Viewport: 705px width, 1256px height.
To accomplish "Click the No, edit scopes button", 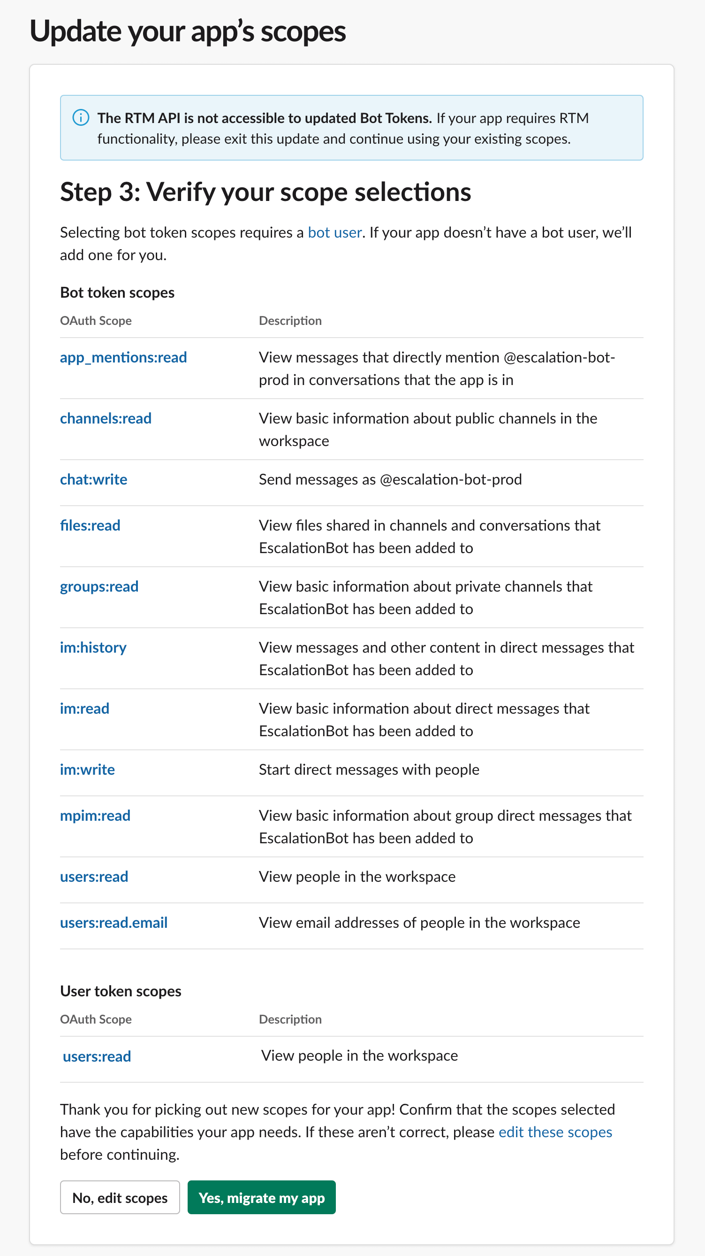I will (120, 1197).
